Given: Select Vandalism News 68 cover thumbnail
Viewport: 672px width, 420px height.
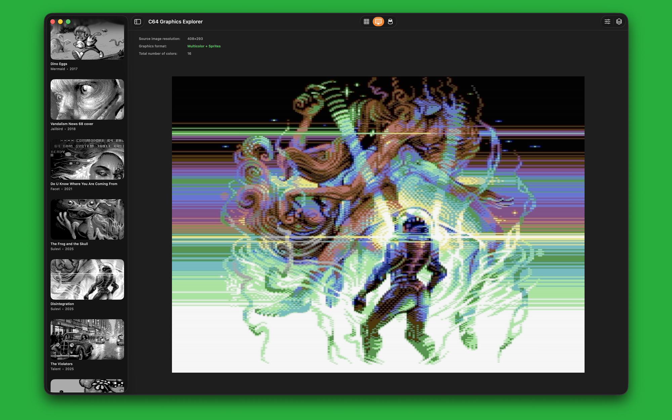Looking at the screenshot, I should click(x=87, y=99).
